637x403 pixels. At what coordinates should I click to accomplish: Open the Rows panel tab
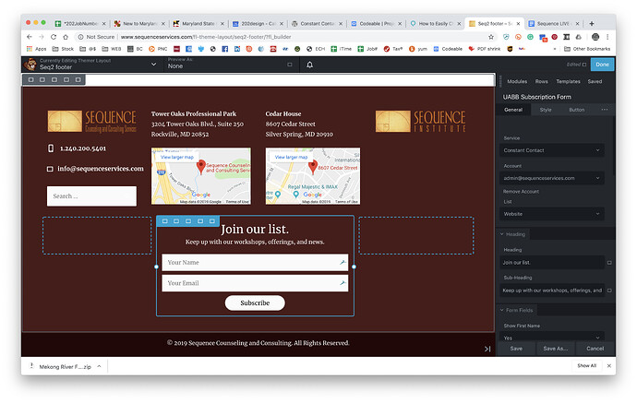541,81
